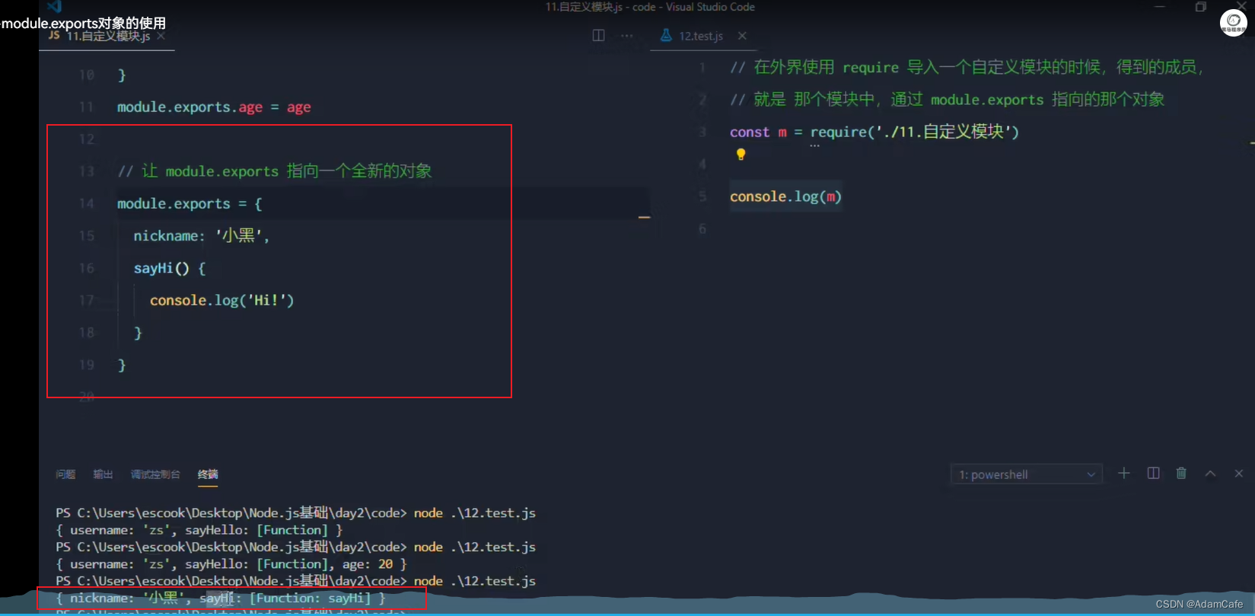Click the module.exports = { line
1255x616 pixels.
190,203
